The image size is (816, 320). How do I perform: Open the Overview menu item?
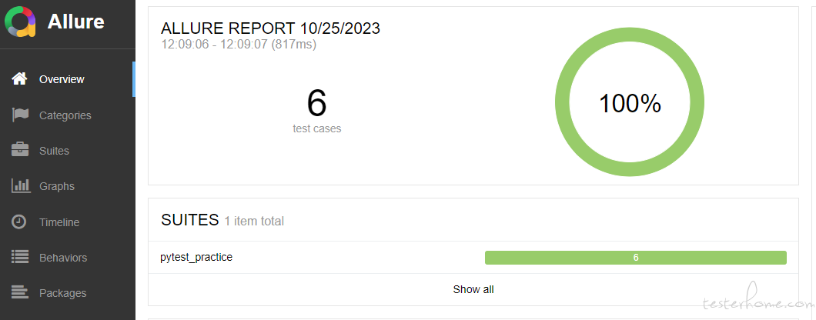[62, 79]
